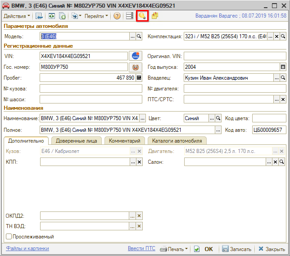Click the VIN decode icon button
Viewport: 290px width, 256px height.
[x=135, y=56]
